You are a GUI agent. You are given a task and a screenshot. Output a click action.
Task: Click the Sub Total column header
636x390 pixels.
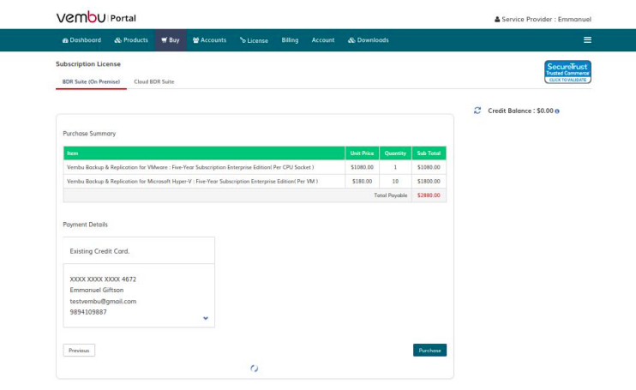pos(429,153)
